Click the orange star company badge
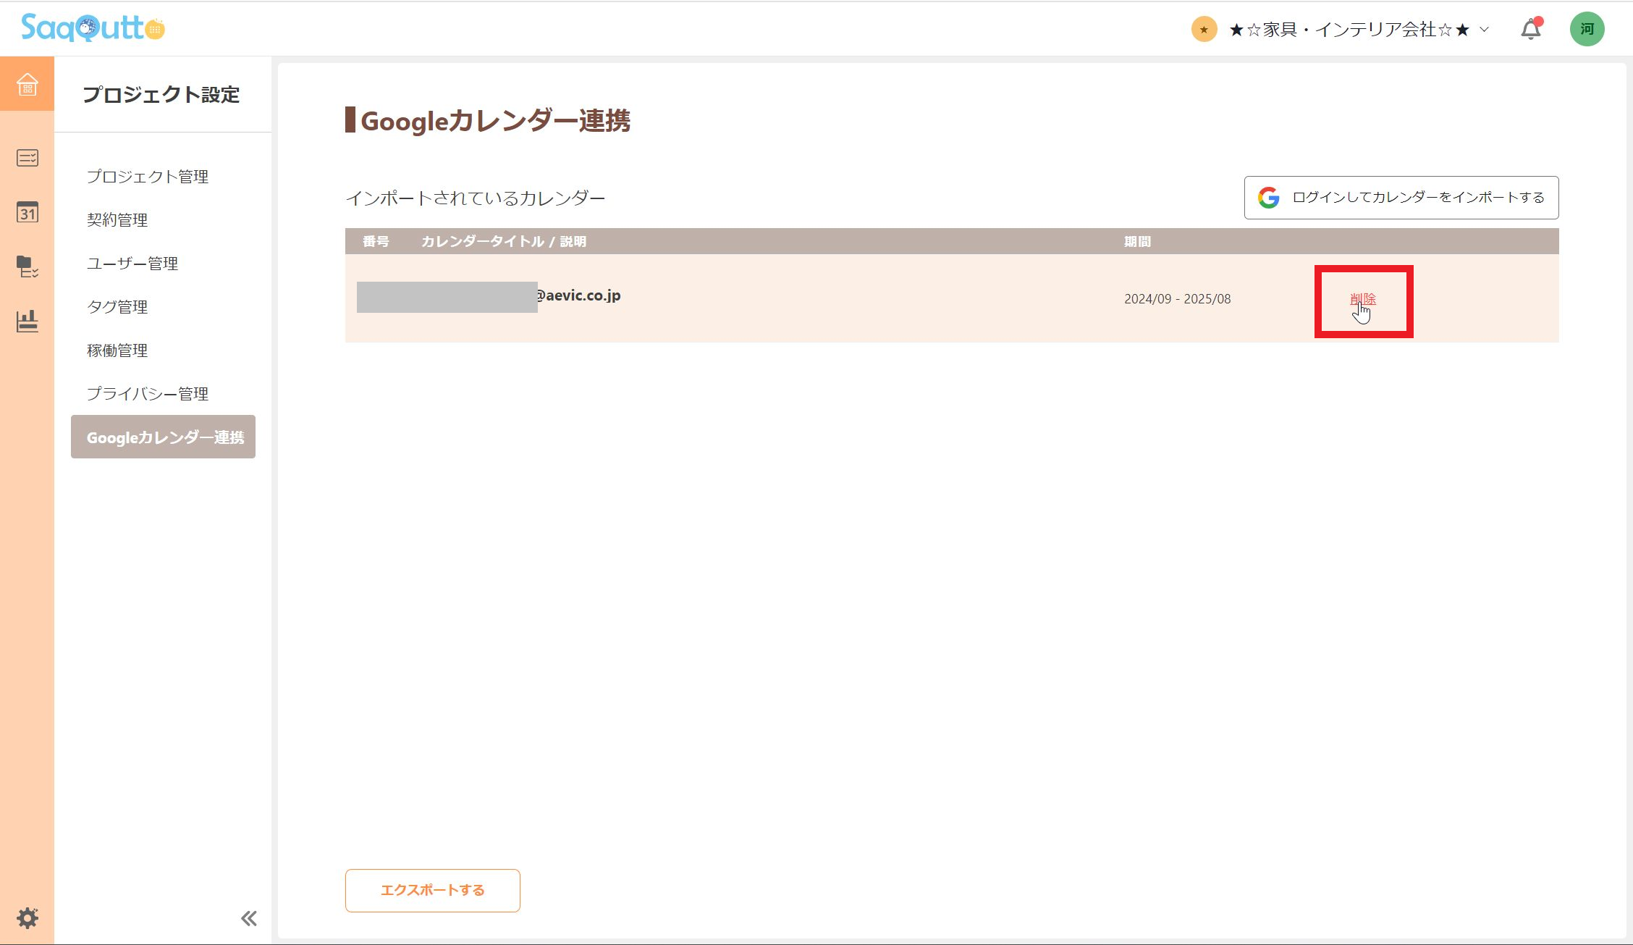The width and height of the screenshot is (1633, 945). point(1203,30)
